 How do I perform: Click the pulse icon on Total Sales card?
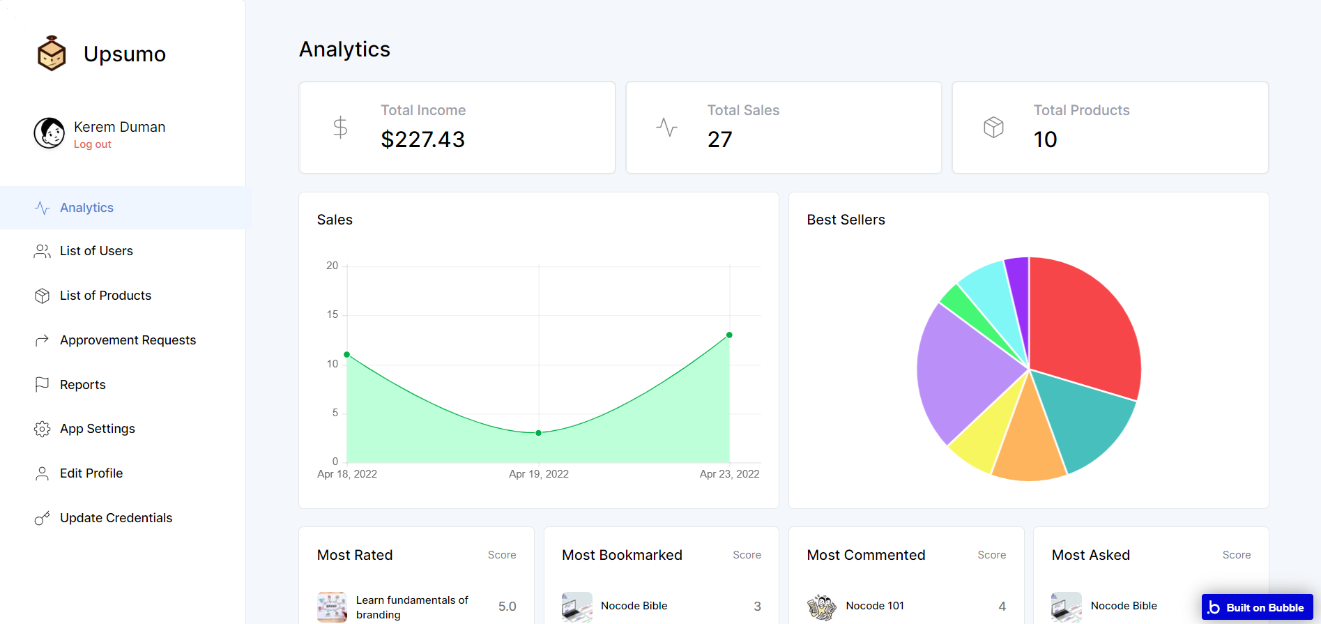click(x=666, y=127)
